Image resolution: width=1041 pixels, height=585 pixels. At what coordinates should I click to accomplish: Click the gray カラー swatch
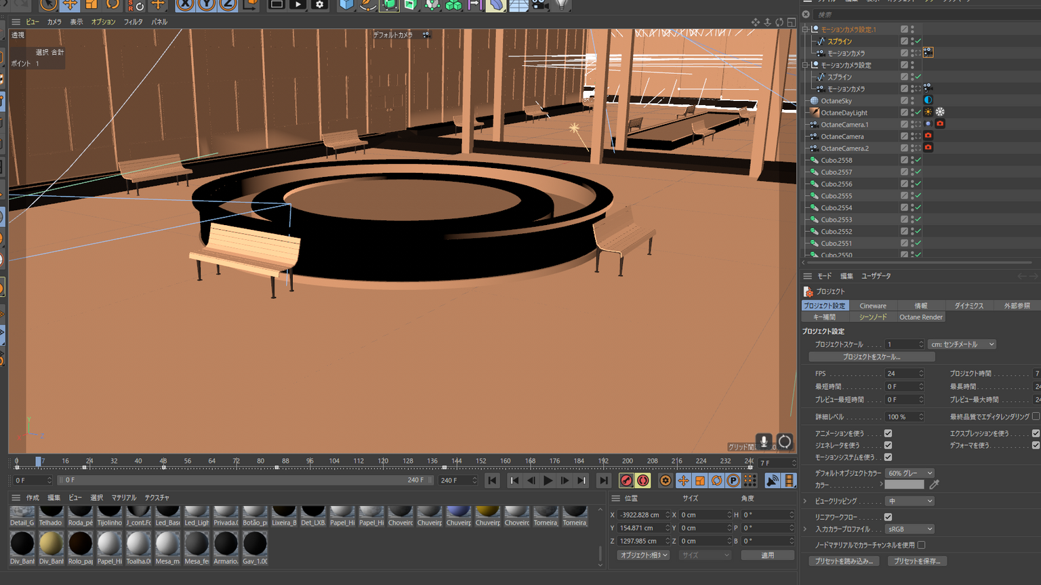[904, 485]
